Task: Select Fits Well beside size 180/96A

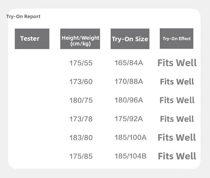Action: (x=177, y=100)
